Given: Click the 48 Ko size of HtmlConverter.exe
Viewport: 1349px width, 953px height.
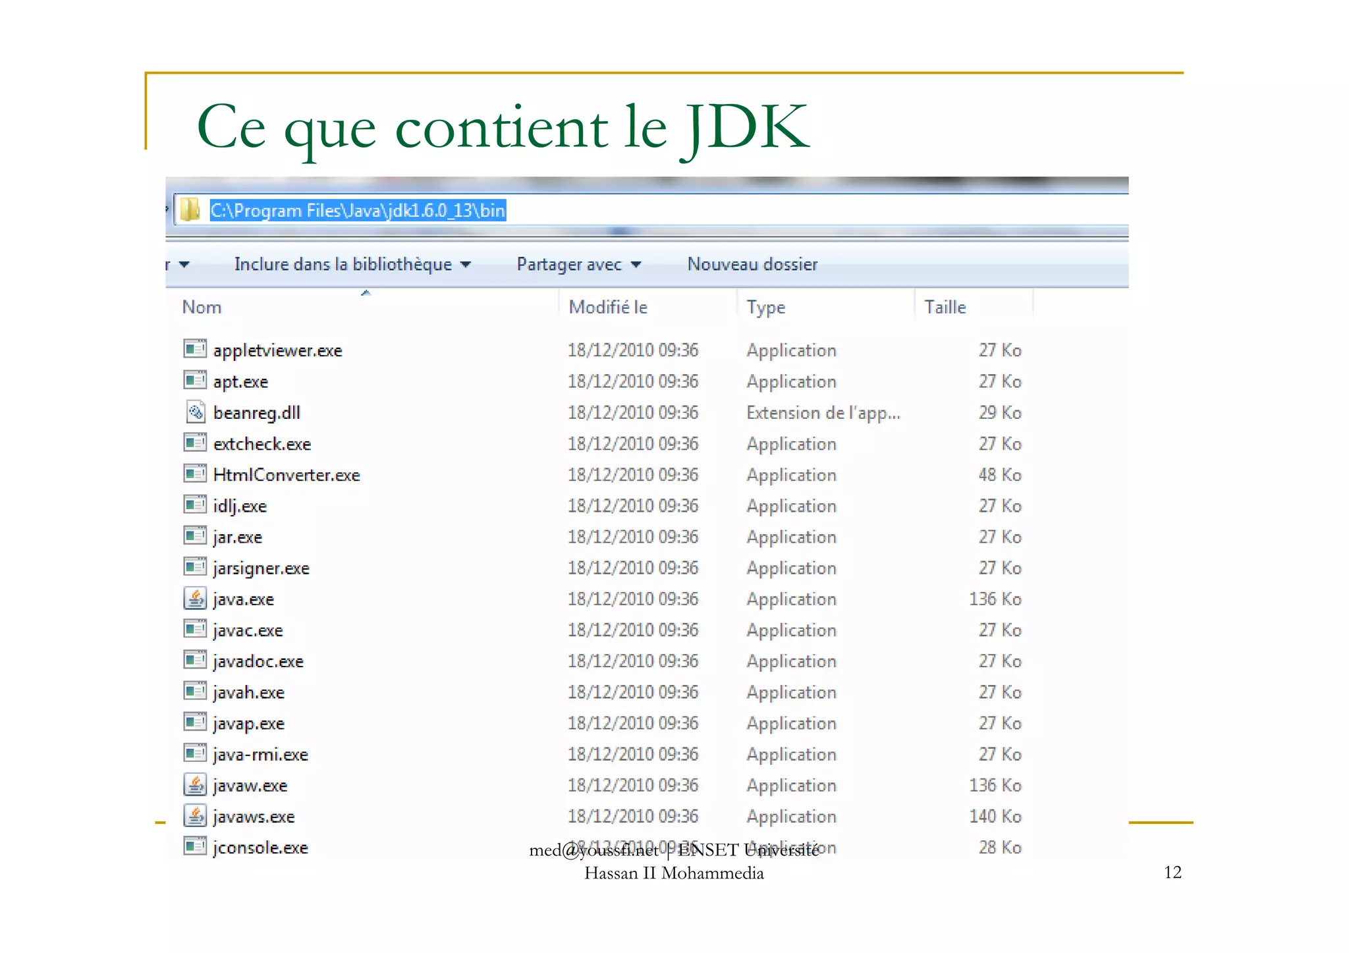Looking at the screenshot, I should (999, 475).
